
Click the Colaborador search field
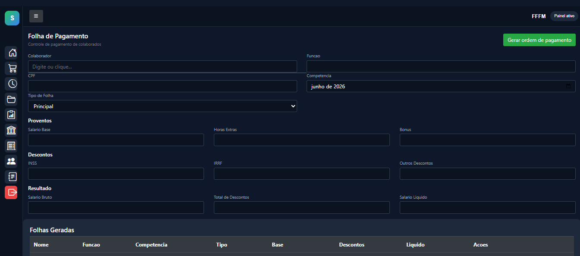[x=163, y=66]
